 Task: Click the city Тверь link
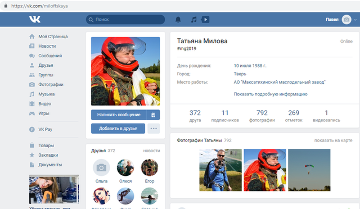click(x=240, y=74)
